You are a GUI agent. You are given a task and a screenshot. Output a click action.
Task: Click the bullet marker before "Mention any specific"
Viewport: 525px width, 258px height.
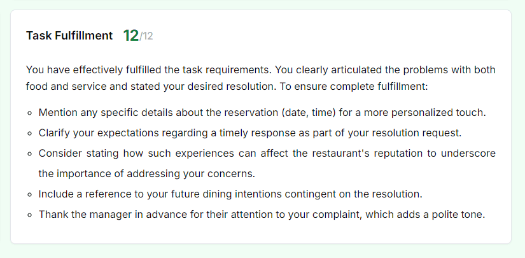30,113
